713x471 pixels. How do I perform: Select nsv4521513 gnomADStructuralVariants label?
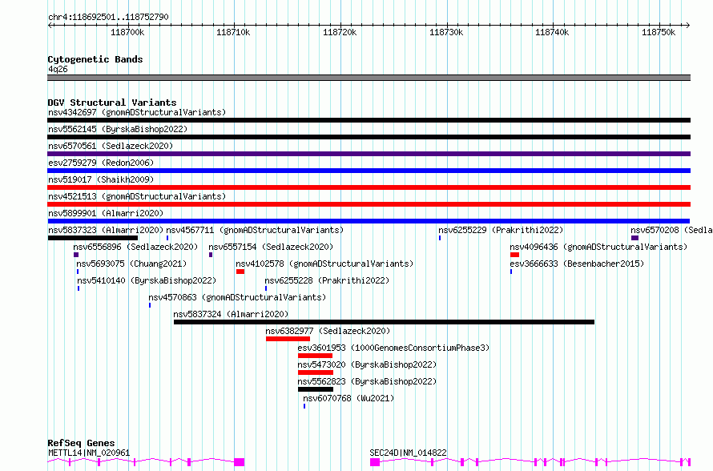pyautogui.click(x=137, y=196)
